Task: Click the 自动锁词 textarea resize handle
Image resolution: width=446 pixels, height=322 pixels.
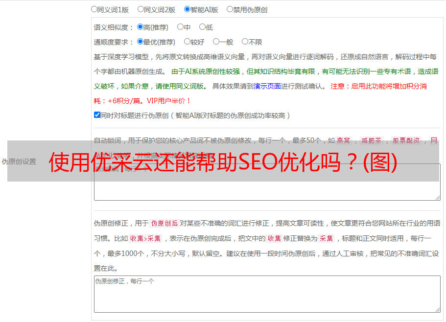Action: point(438,198)
